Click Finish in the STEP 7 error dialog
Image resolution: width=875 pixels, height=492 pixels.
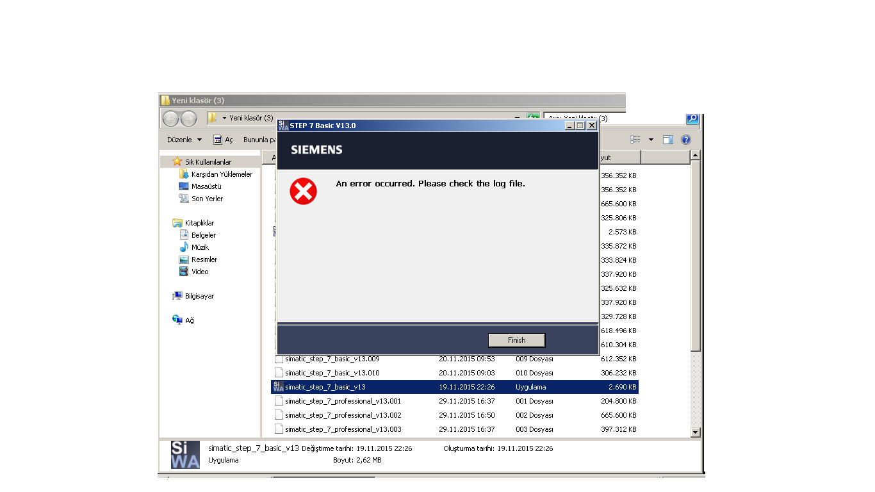pos(516,340)
